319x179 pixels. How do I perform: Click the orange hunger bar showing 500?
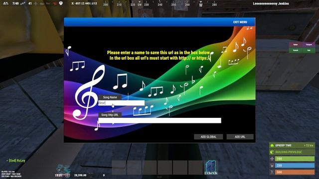[295, 172]
